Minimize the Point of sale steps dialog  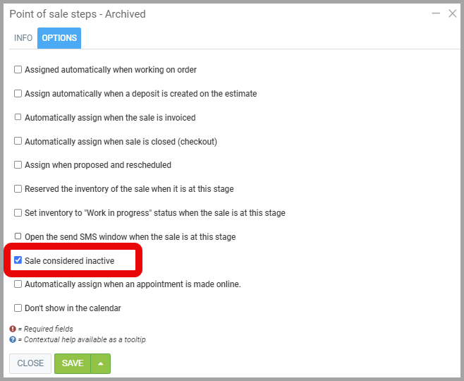(x=436, y=13)
